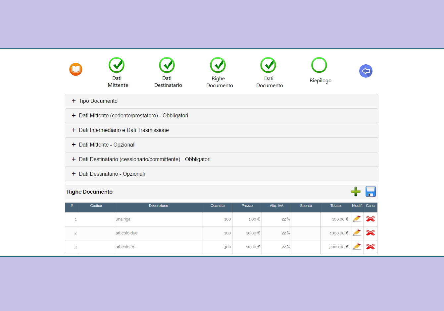Go to the Dati Mittente step icon
This screenshot has width=444, height=311.
(x=117, y=65)
